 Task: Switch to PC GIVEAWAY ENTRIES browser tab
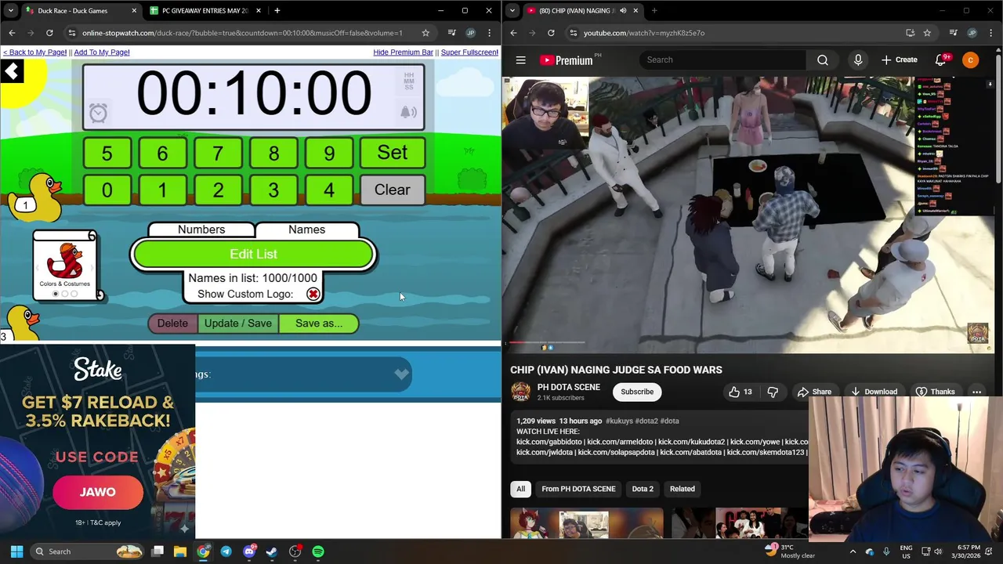[x=204, y=11]
